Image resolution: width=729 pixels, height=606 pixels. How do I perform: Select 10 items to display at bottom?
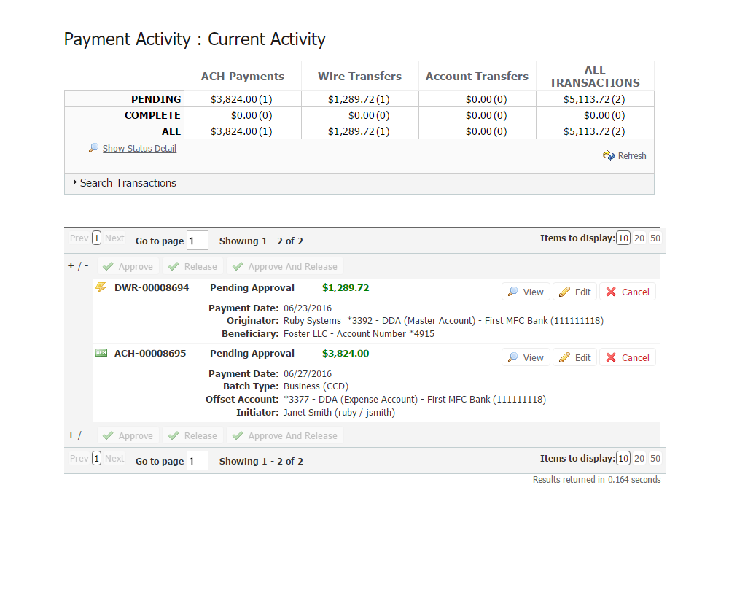623,459
